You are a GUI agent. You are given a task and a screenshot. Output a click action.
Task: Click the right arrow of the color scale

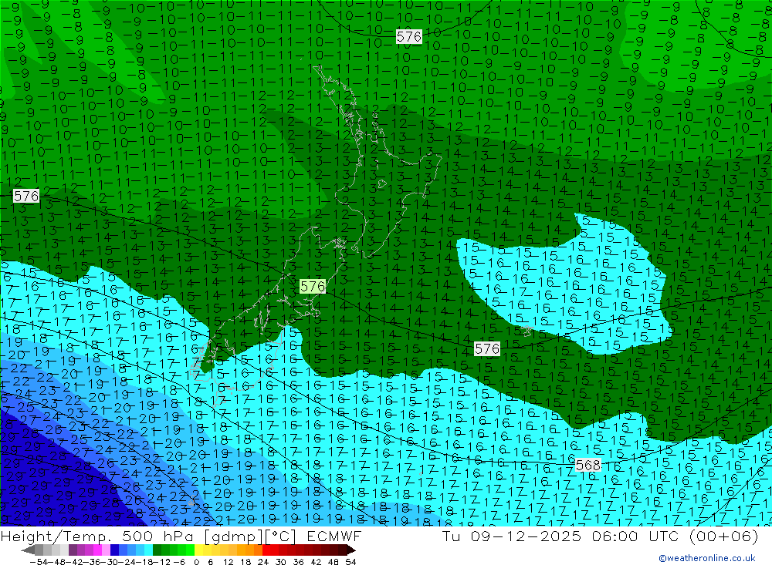point(351,550)
